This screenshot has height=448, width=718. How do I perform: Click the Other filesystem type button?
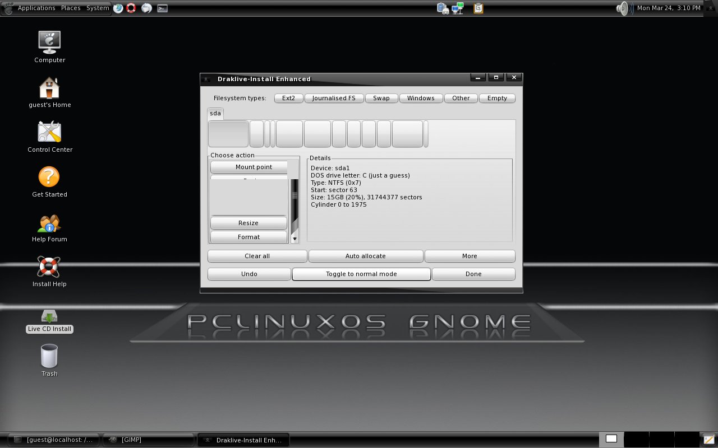click(x=461, y=98)
